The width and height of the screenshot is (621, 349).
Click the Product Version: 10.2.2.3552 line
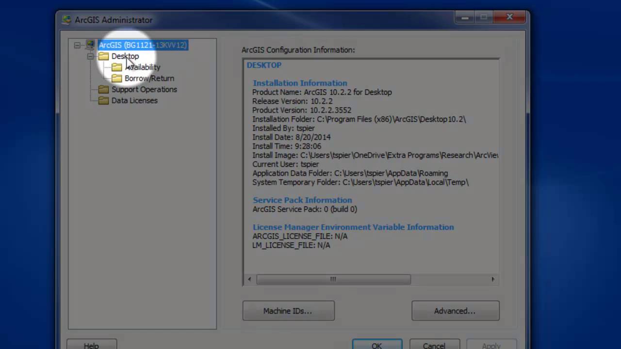[302, 110]
